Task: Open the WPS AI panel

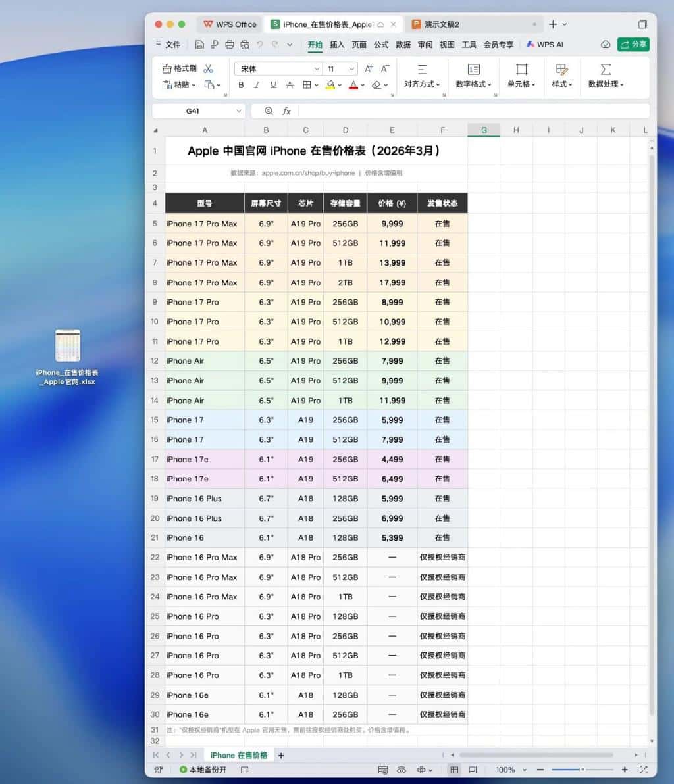Action: pos(544,45)
